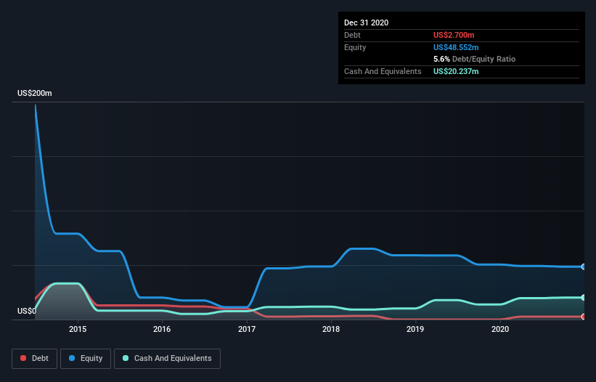This screenshot has width=596, height=382.
Task: Click Cash And Equivalents label in tooltip
Action: point(383,71)
